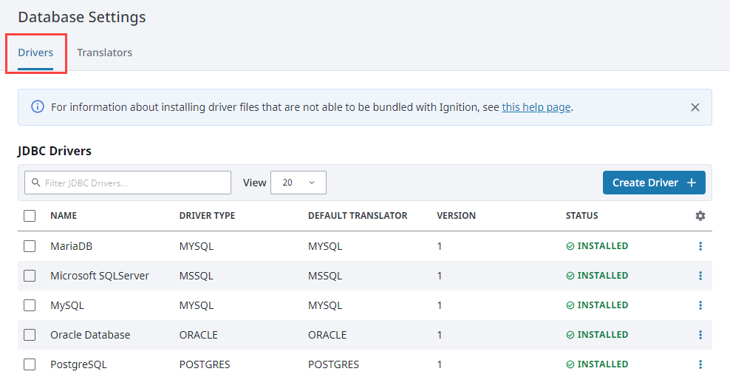Open the 'this help page' link
This screenshot has width=730, height=377.
point(536,107)
